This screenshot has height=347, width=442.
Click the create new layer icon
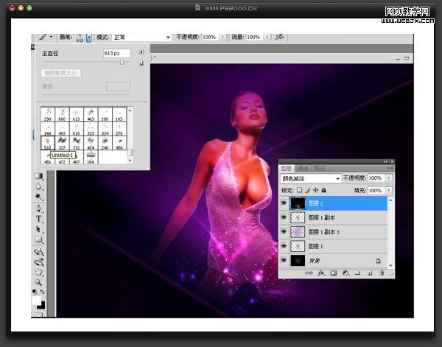point(370,273)
